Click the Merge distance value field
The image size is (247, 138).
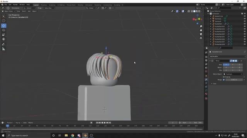coord(234,80)
